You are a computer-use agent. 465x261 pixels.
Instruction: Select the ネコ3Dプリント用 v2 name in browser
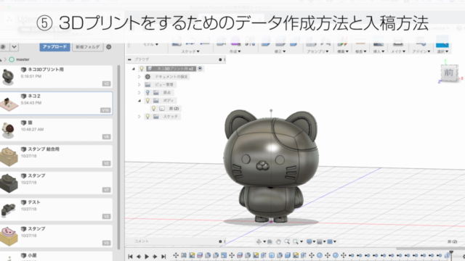coord(175,69)
